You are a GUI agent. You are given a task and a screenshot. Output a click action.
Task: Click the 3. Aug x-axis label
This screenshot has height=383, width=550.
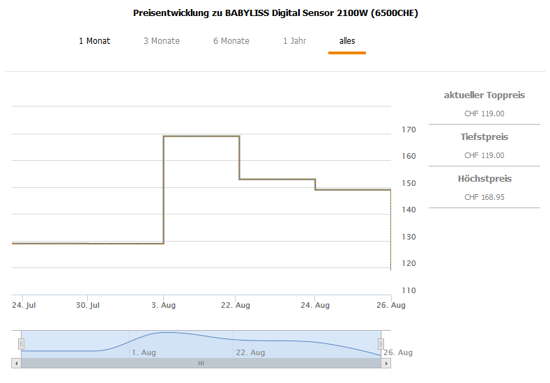coord(163,305)
